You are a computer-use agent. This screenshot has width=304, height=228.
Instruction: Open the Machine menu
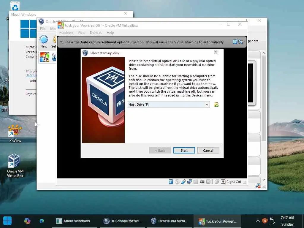[66, 33]
